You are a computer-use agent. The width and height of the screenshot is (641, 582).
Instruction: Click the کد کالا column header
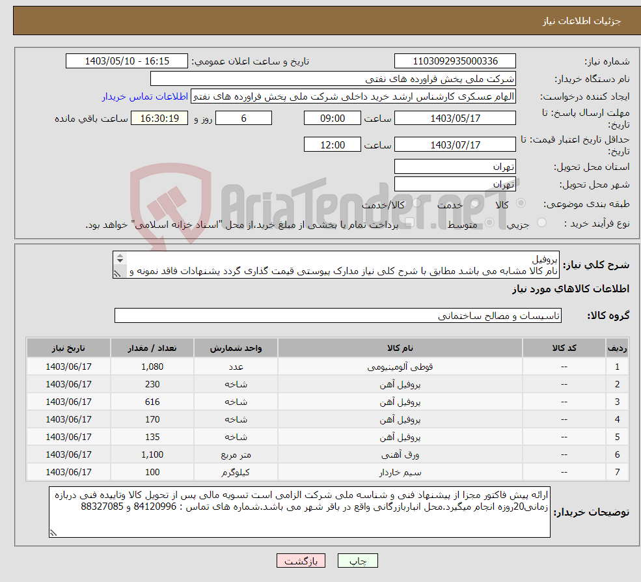coord(564,348)
